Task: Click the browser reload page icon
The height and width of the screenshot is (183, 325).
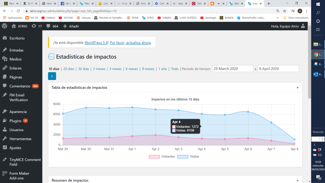Action: click(18, 11)
